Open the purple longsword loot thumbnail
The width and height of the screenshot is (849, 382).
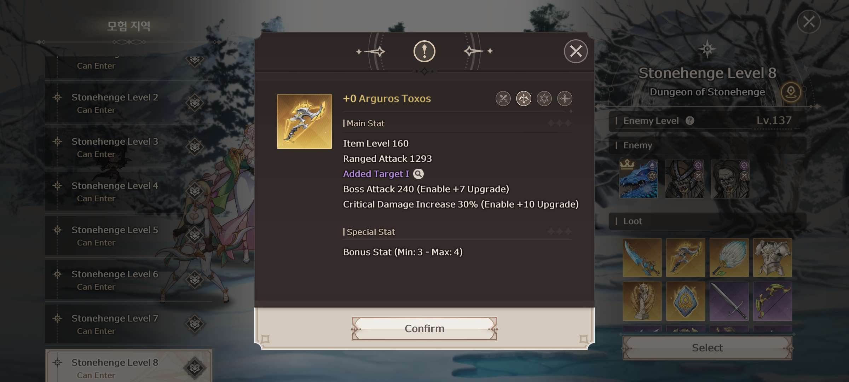point(729,301)
